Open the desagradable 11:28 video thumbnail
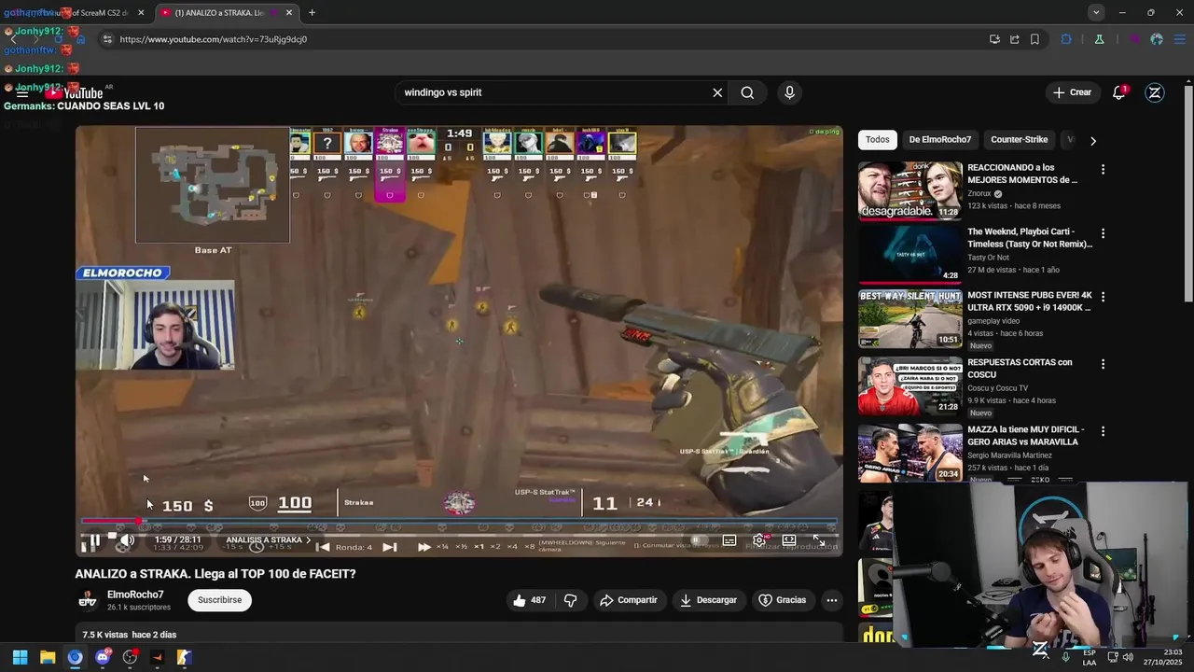Screen dimensions: 1194x672 tap(910, 190)
